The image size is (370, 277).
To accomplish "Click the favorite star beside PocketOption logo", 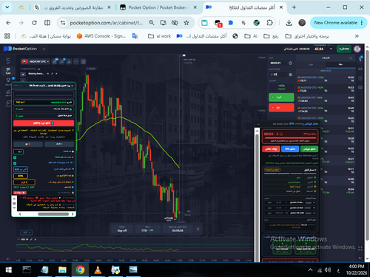I will click(44, 49).
